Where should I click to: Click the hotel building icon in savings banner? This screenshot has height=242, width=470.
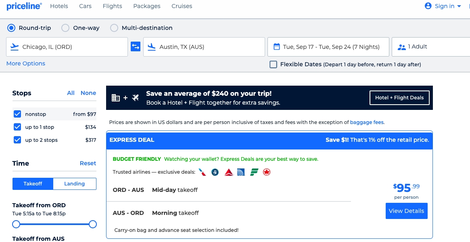pos(116,98)
